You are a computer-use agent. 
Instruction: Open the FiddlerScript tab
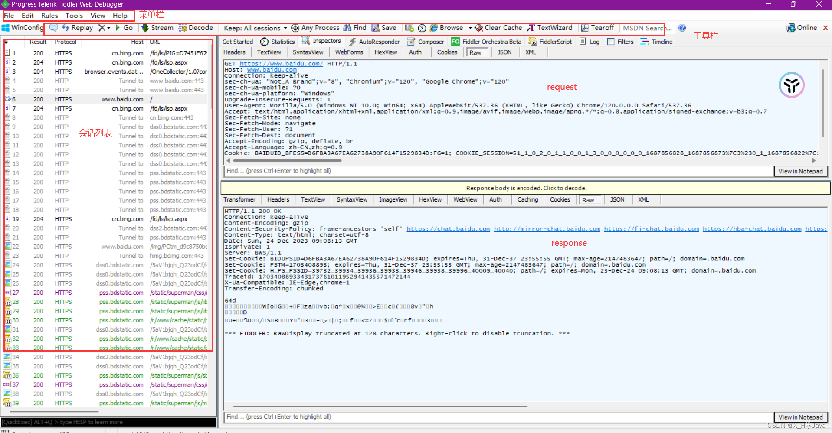pos(550,42)
